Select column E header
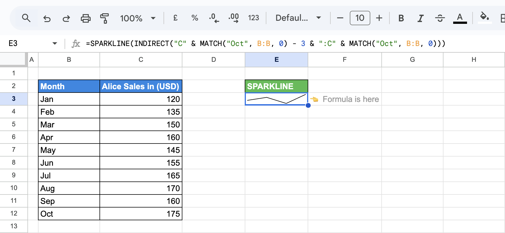Viewport: 505px width, 233px height. (x=276, y=60)
